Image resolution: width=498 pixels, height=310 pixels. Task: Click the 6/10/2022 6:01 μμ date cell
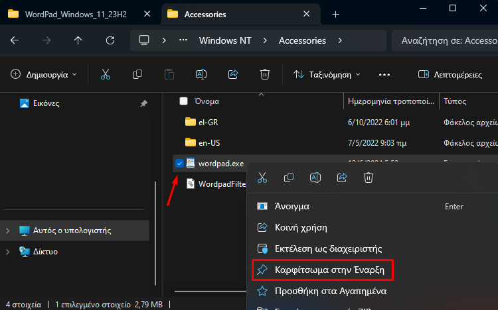[x=378, y=123]
